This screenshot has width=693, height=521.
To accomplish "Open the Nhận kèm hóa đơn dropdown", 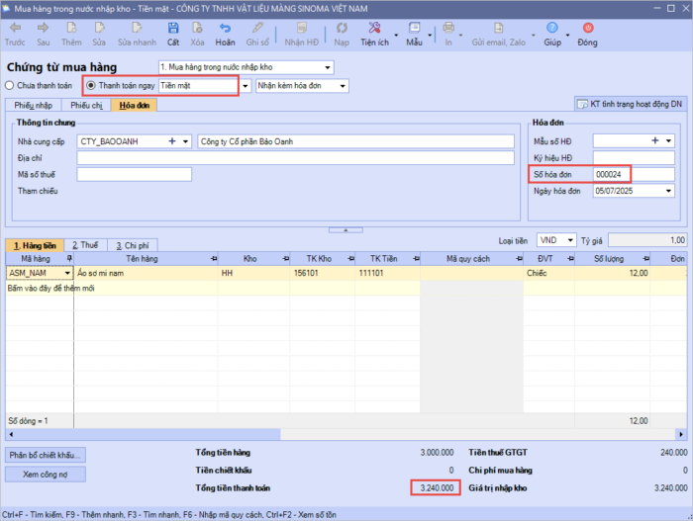I will pos(343,86).
